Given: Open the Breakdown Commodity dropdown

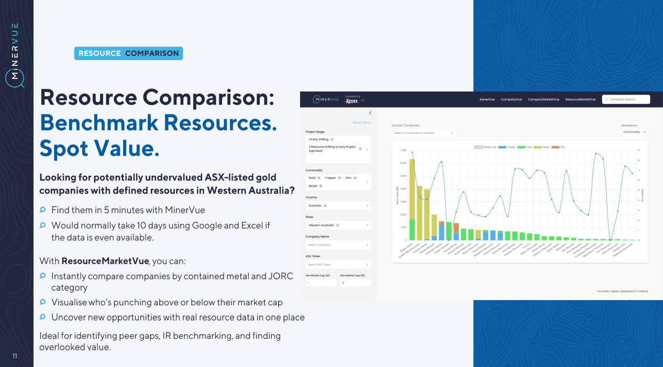Looking at the screenshot, I should (635, 132).
